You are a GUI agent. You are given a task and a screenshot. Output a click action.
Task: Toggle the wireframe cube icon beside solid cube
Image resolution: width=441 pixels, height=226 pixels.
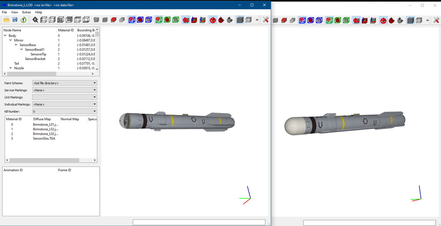(248, 20)
